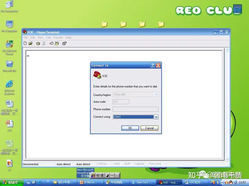Image resolution: width=249 pixels, height=186 pixels.
Task: Click the question mark help button in dialog
Action: (x=153, y=65)
